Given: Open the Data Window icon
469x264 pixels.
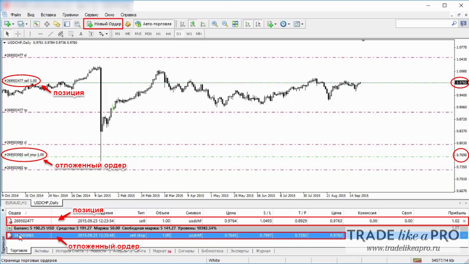Looking at the screenshot, I should pos(46,24).
